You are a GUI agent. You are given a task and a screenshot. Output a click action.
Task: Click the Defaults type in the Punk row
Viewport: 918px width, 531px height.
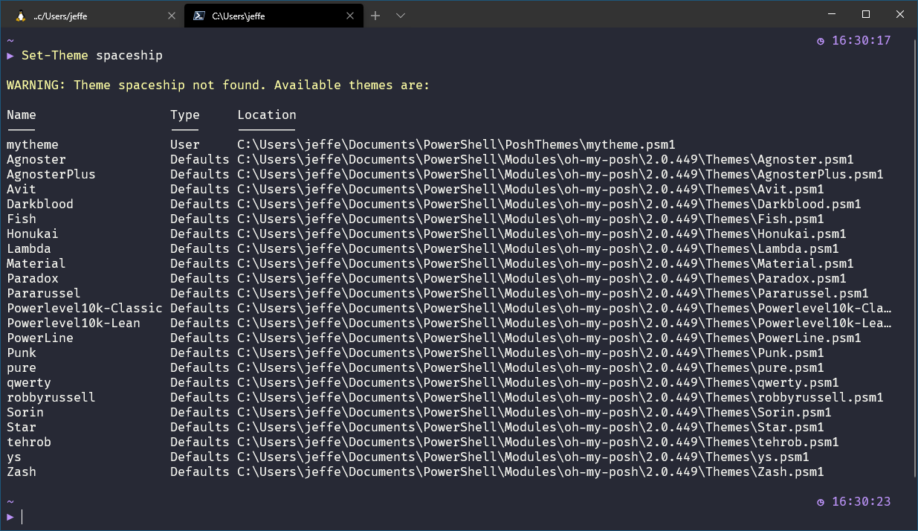pyautogui.click(x=200, y=353)
